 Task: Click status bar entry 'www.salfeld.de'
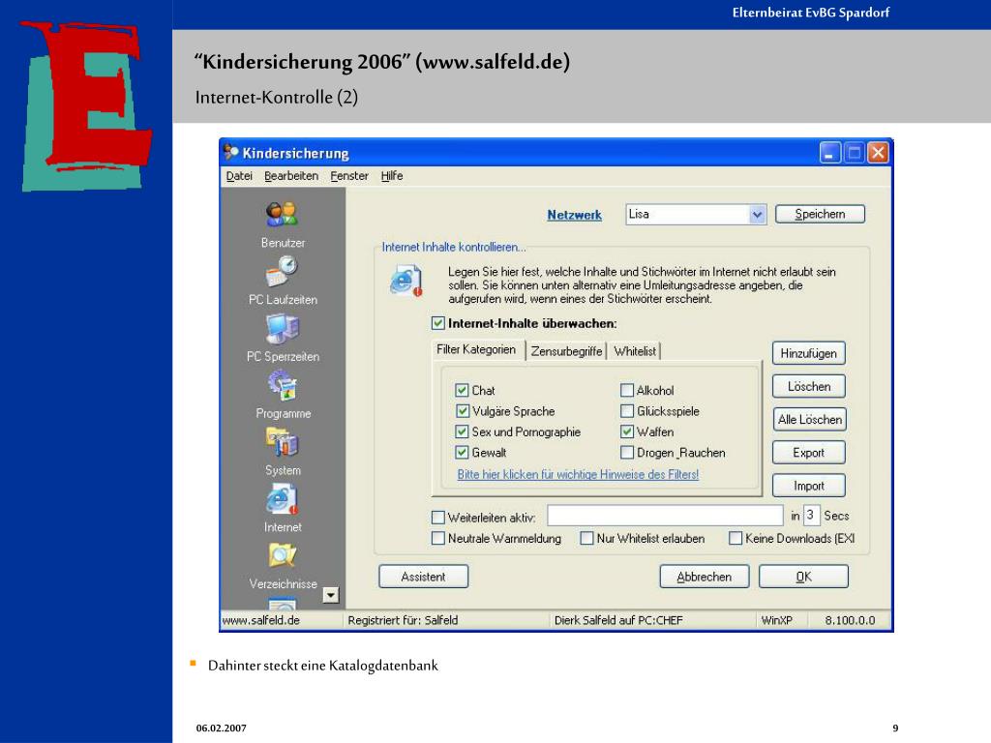(261, 620)
